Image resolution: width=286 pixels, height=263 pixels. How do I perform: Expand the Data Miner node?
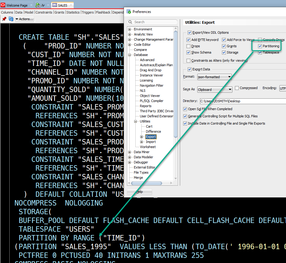point(130,152)
